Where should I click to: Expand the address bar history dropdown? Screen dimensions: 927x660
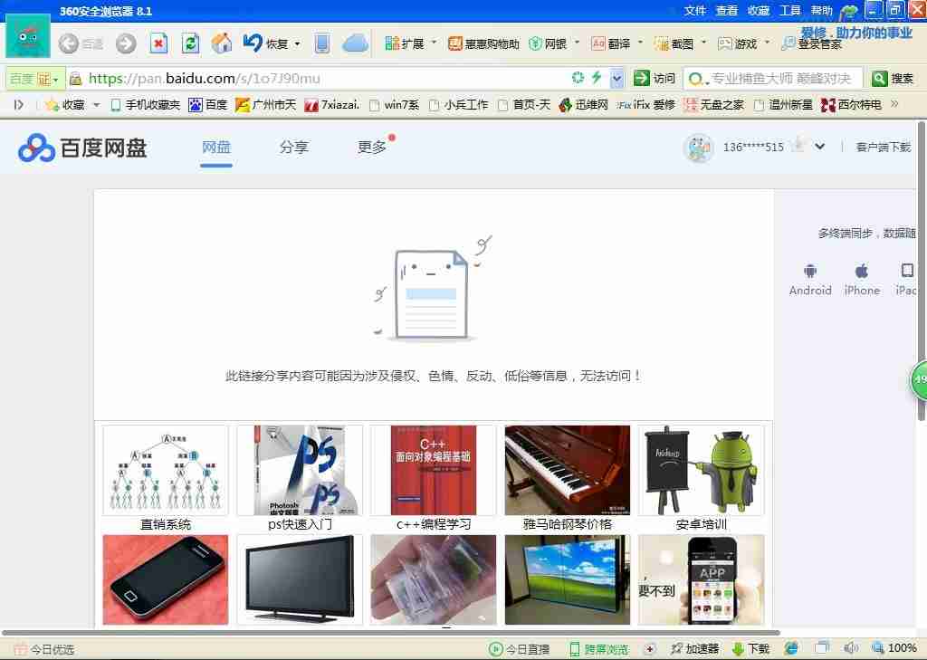616,78
